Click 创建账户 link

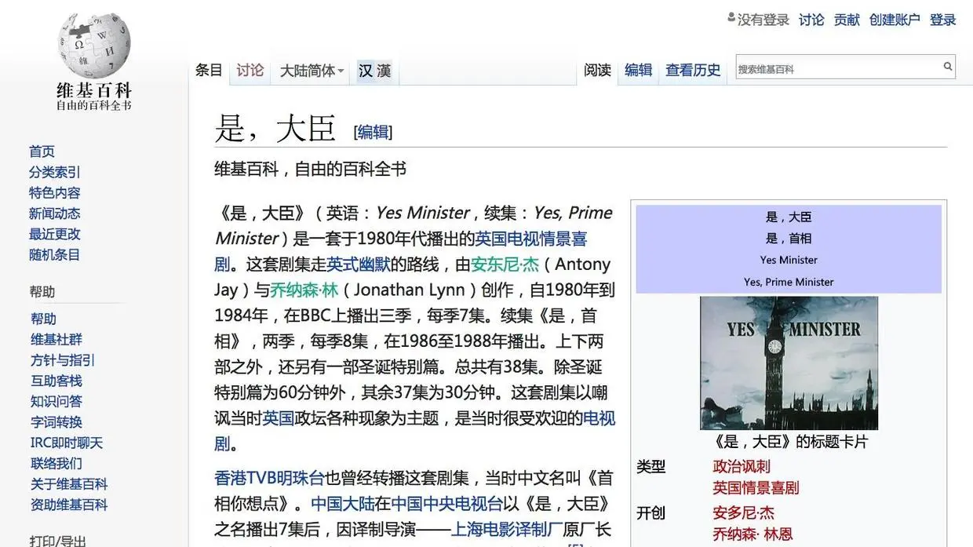895,20
